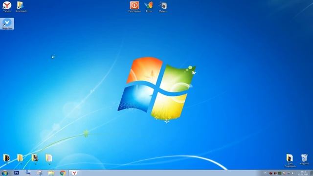The height and width of the screenshot is (176, 313).
Task: Open File Explorer from the taskbar
Action: tap(51, 173)
